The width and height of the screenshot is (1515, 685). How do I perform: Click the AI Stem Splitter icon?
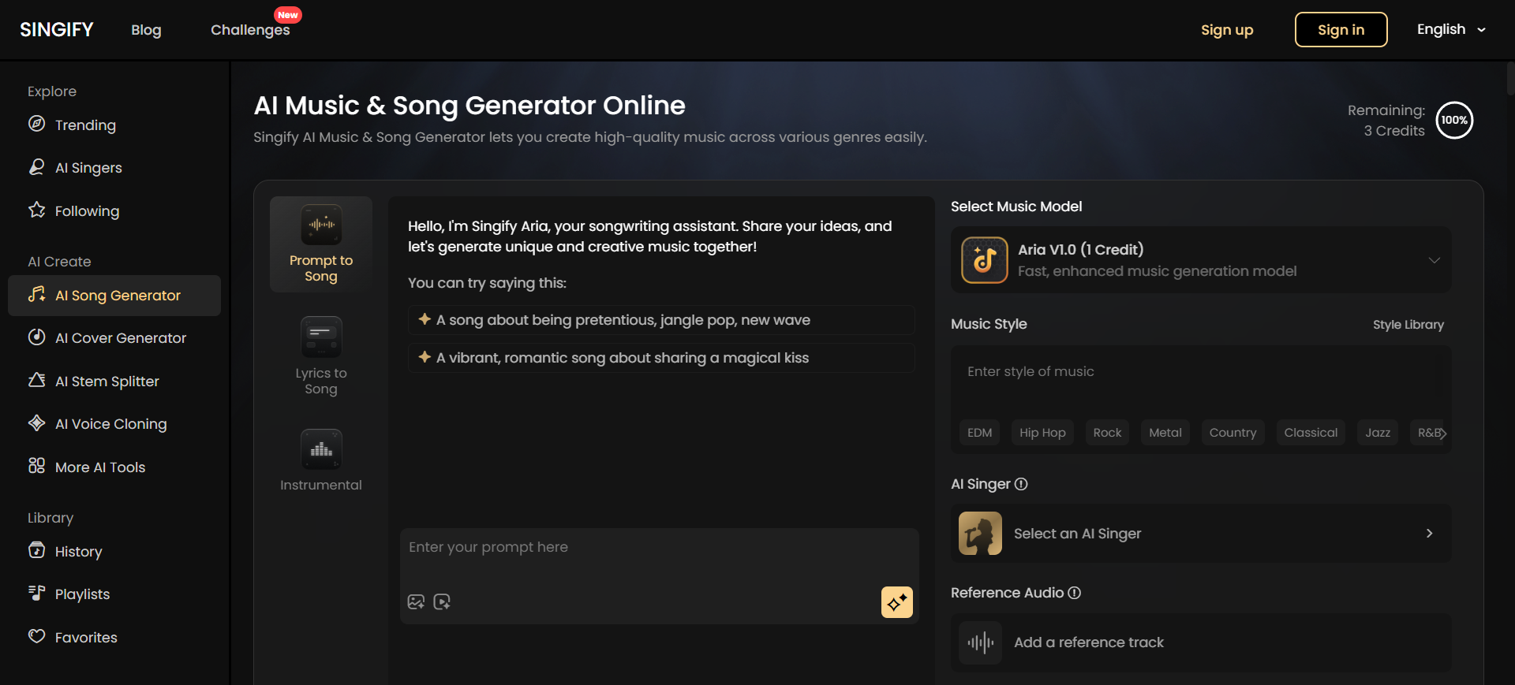[x=37, y=380]
